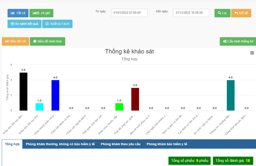Image resolution: width=256 pixels, height=166 pixels.
Task: Open 'So sánh kết quả' comparison
Action: (x=24, y=24)
